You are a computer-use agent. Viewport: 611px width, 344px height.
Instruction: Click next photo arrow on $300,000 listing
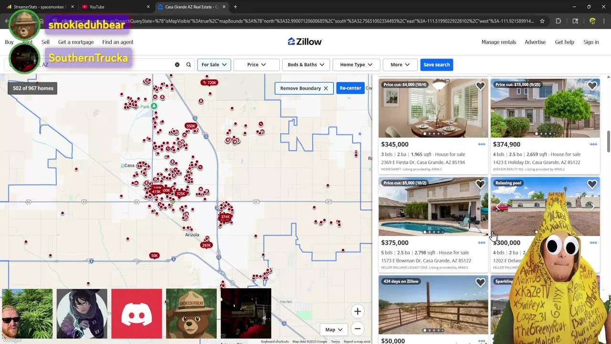point(592,206)
